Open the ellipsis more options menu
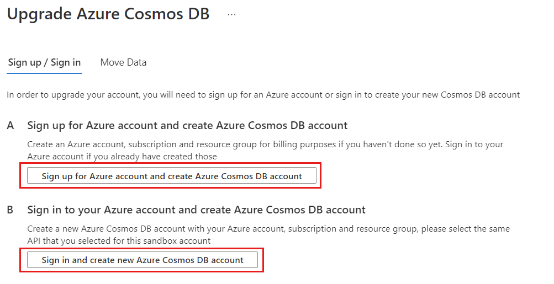Screen dimensions: 554x284 point(231,14)
